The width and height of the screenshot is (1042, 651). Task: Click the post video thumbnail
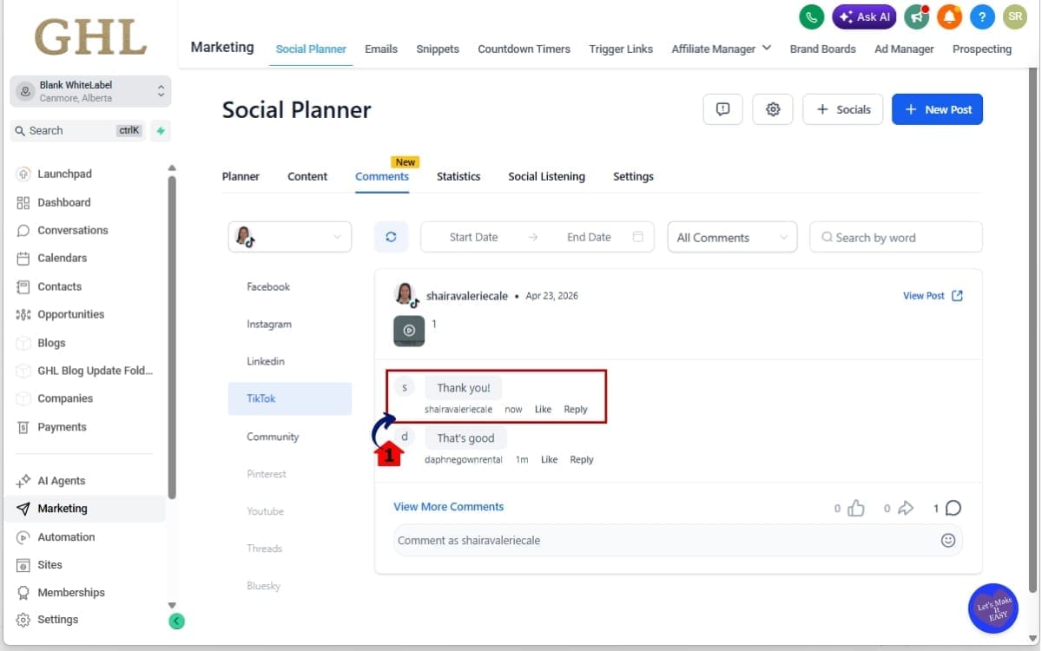click(409, 331)
